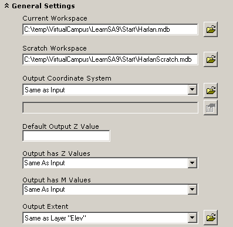Collapse the General Settings section chevron
This screenshot has width=233, height=227.
click(x=6, y=6)
